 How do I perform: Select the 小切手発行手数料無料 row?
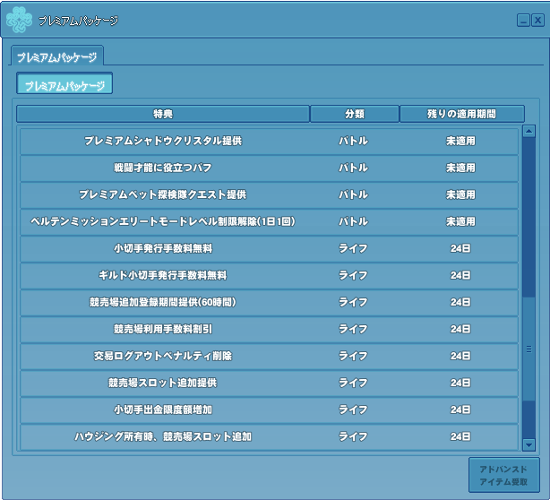269,249
